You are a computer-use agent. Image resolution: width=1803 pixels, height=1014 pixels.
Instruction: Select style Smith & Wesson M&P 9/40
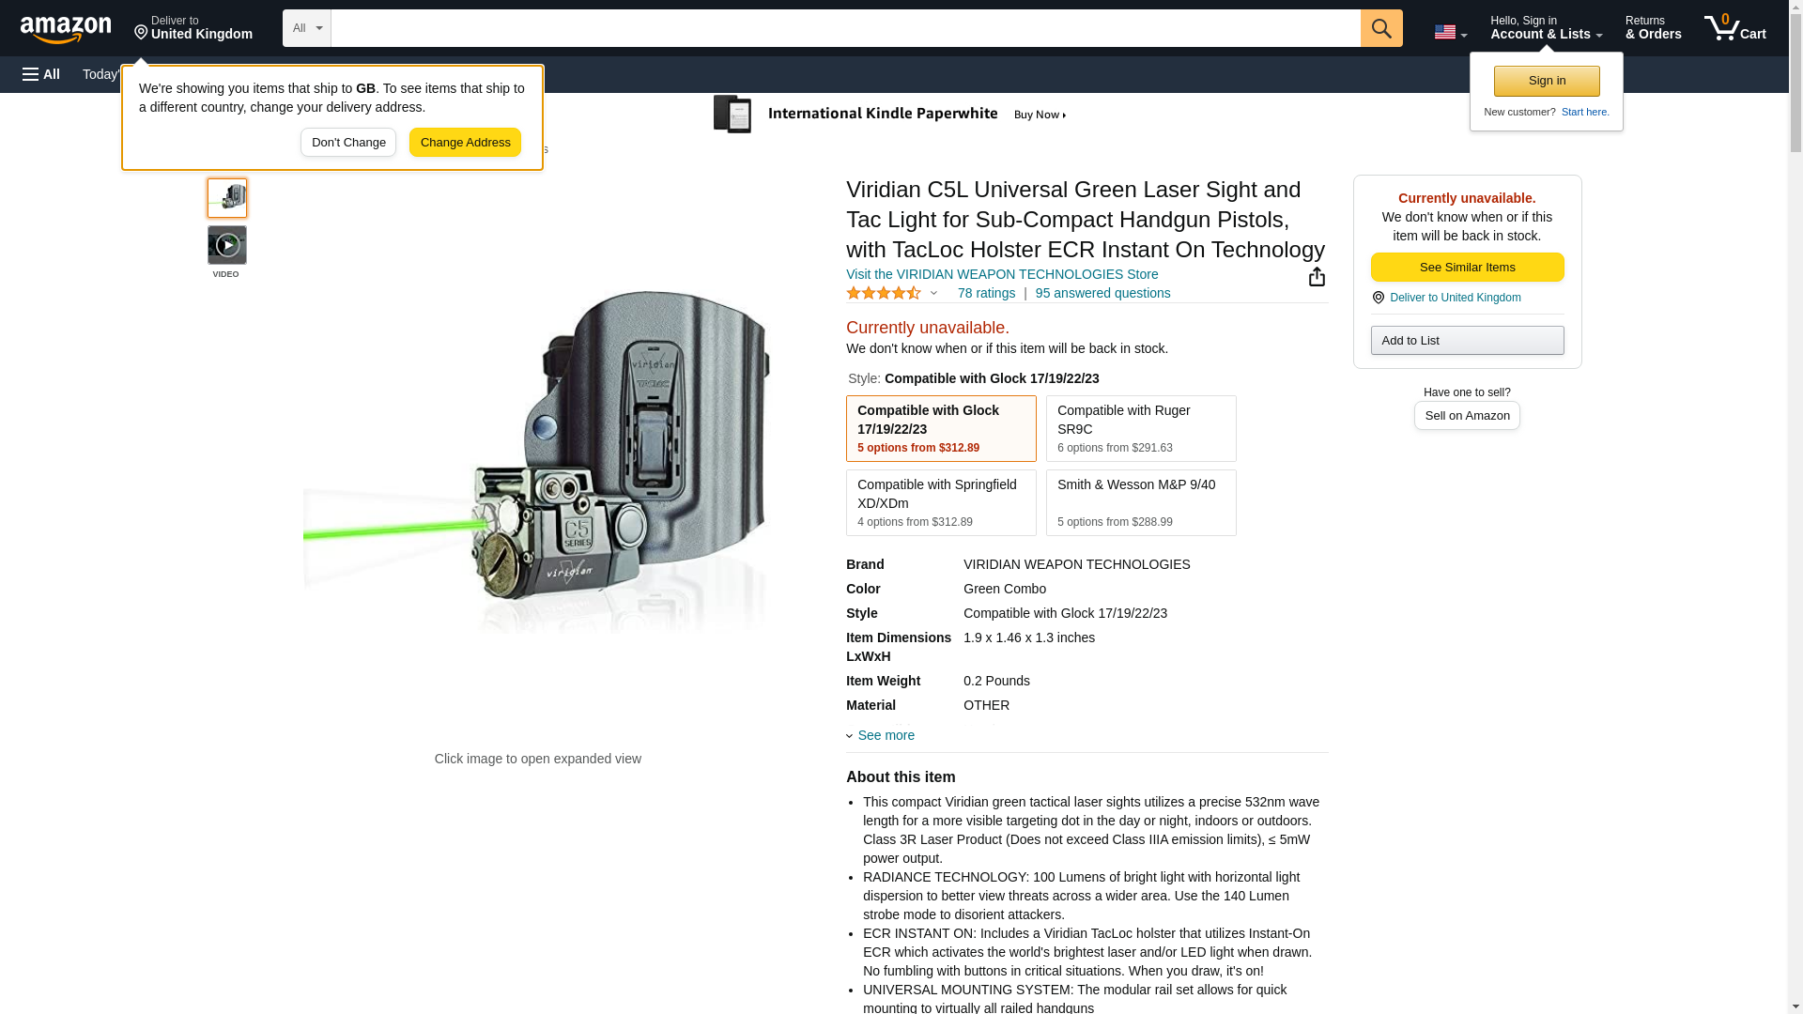[1141, 502]
